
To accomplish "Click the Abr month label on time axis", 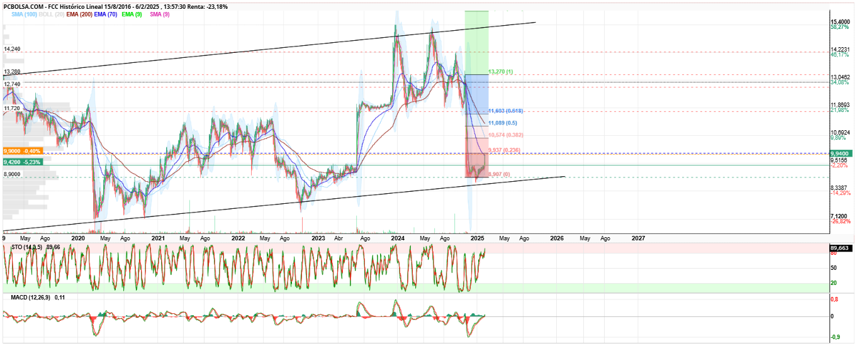I will [x=338, y=238].
